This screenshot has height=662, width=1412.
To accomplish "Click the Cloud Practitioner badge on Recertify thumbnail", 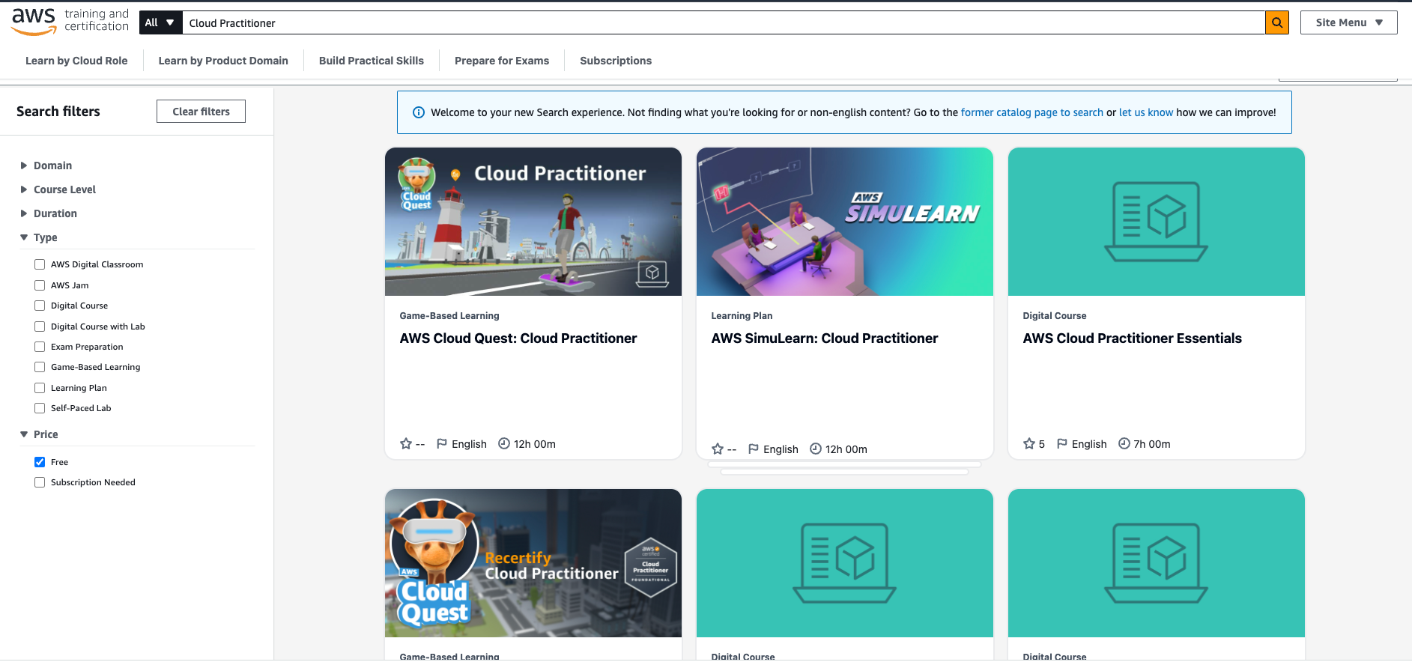I will point(650,567).
